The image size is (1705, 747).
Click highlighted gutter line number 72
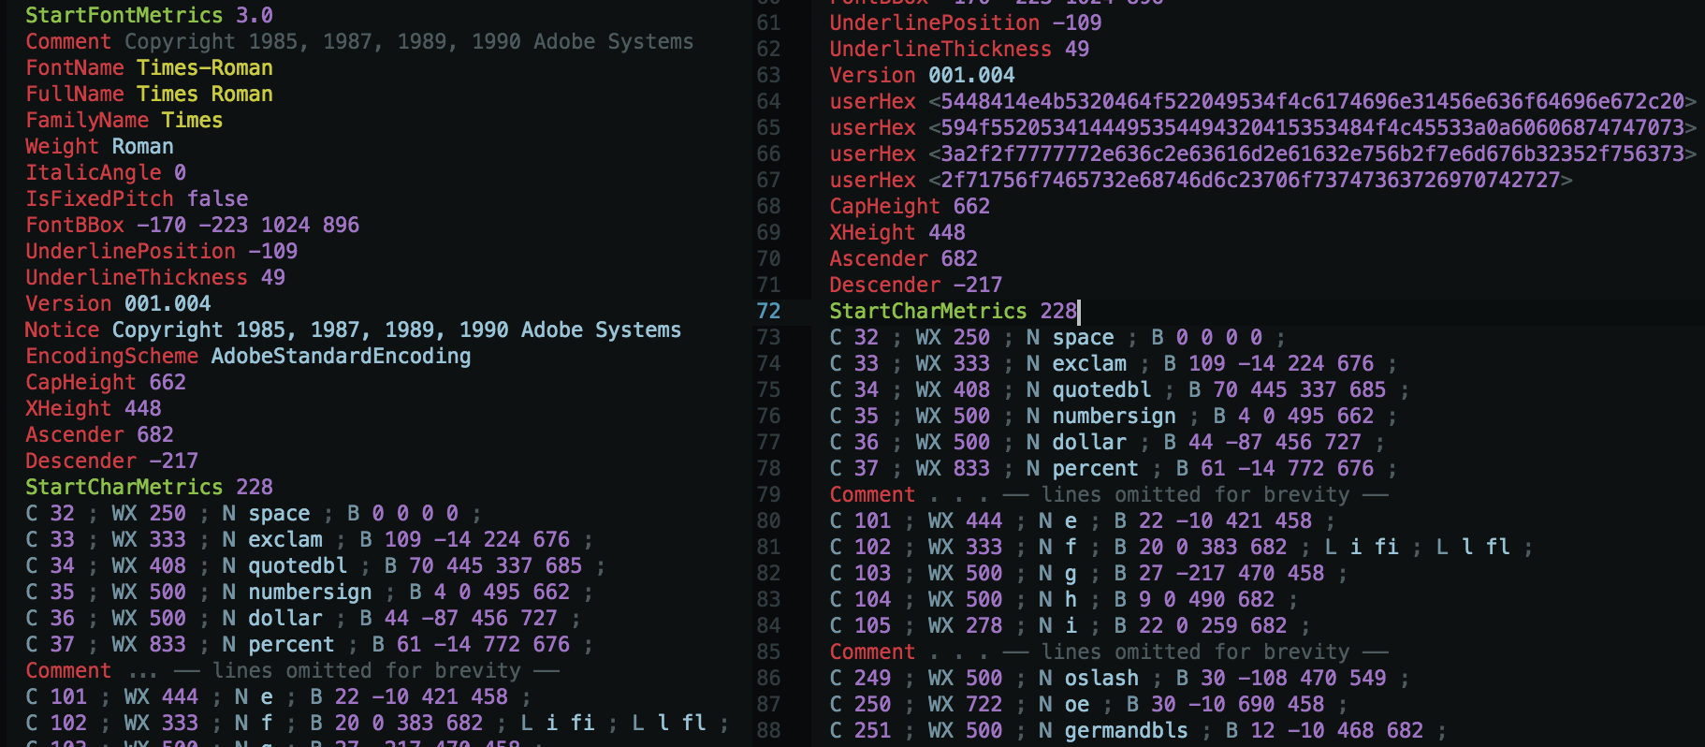pos(768,311)
